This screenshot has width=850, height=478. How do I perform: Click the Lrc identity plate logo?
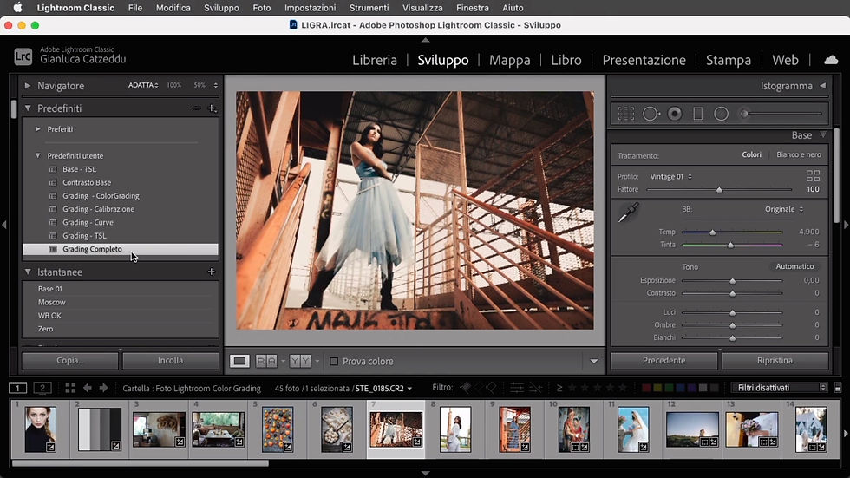coord(23,56)
